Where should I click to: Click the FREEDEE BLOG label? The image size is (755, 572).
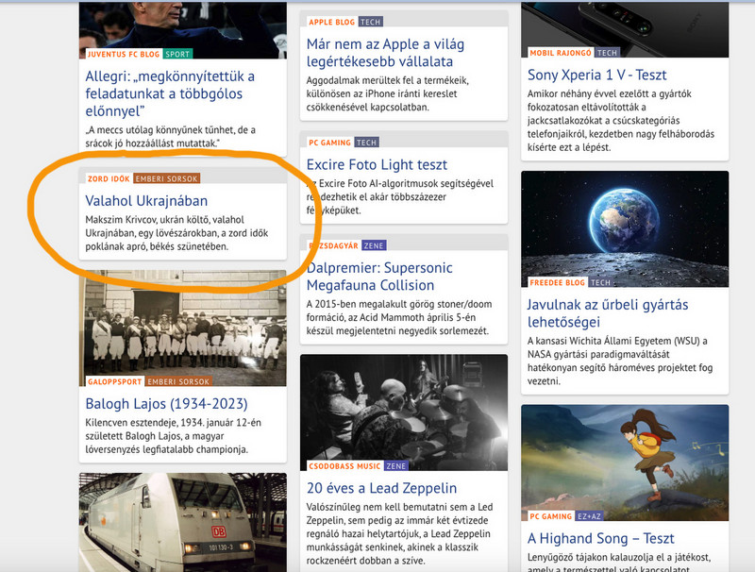(557, 282)
